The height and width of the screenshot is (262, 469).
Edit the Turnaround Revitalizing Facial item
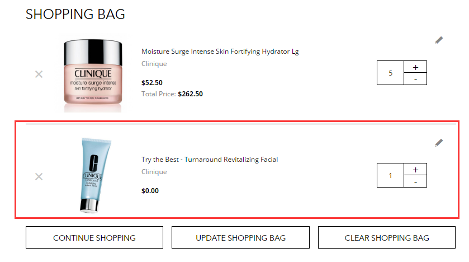point(439,143)
